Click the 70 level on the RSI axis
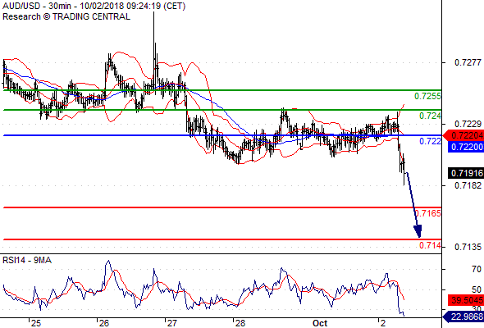This screenshot has width=484, height=328. click(x=477, y=270)
